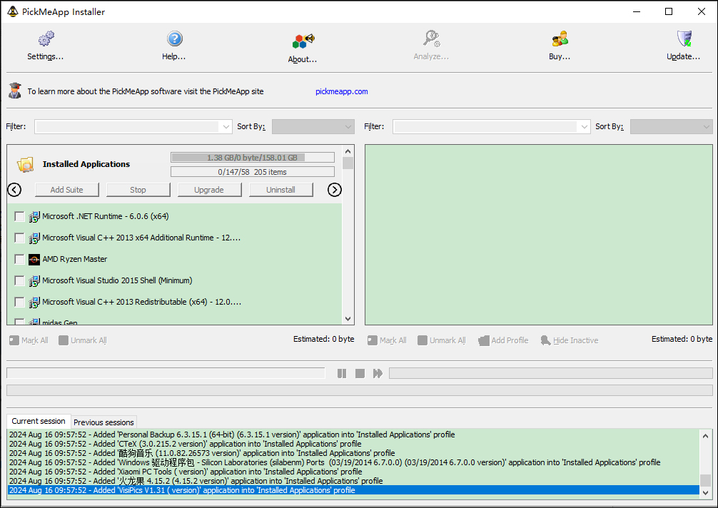
Task: Click the Add Profile label
Action: (510, 340)
